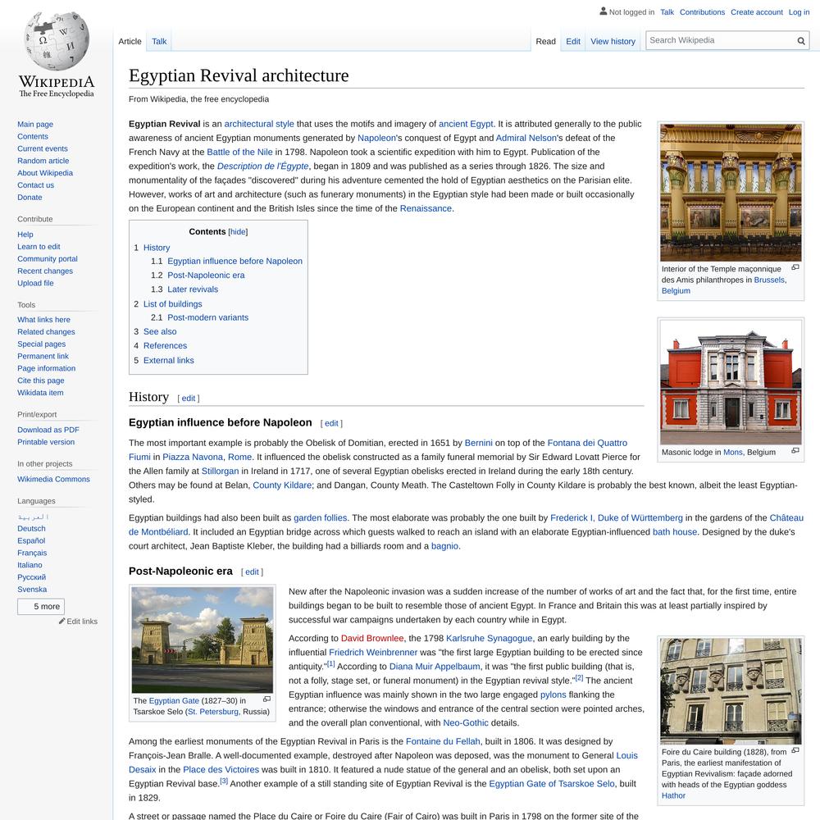Go to Main page in the sidebar

tap(35, 125)
